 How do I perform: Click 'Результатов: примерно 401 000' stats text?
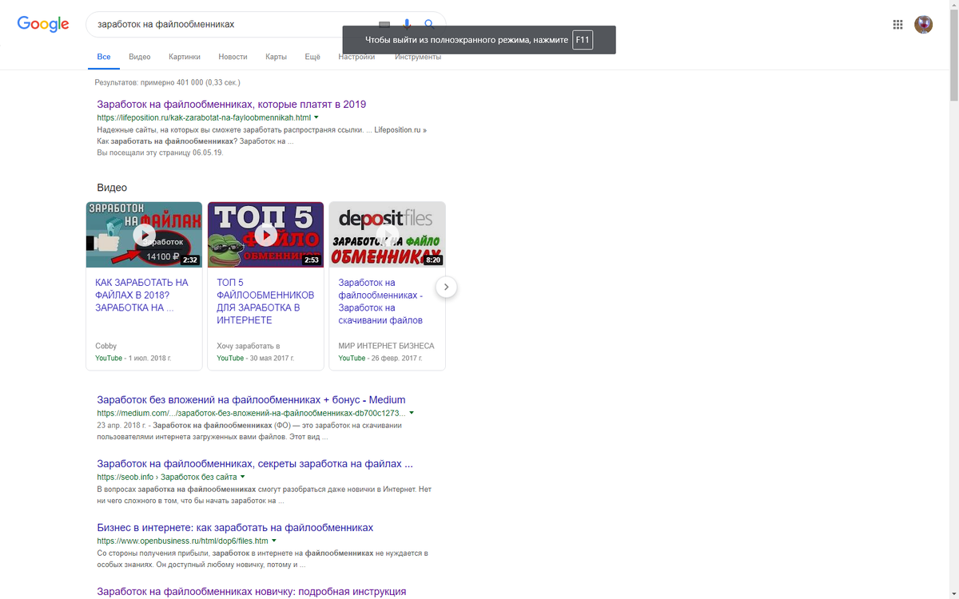(167, 82)
